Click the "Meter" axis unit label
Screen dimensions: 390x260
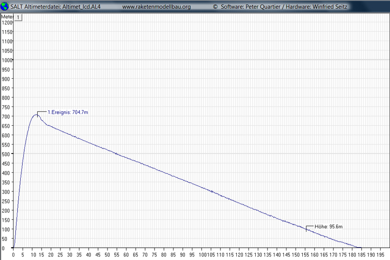pos(7,17)
